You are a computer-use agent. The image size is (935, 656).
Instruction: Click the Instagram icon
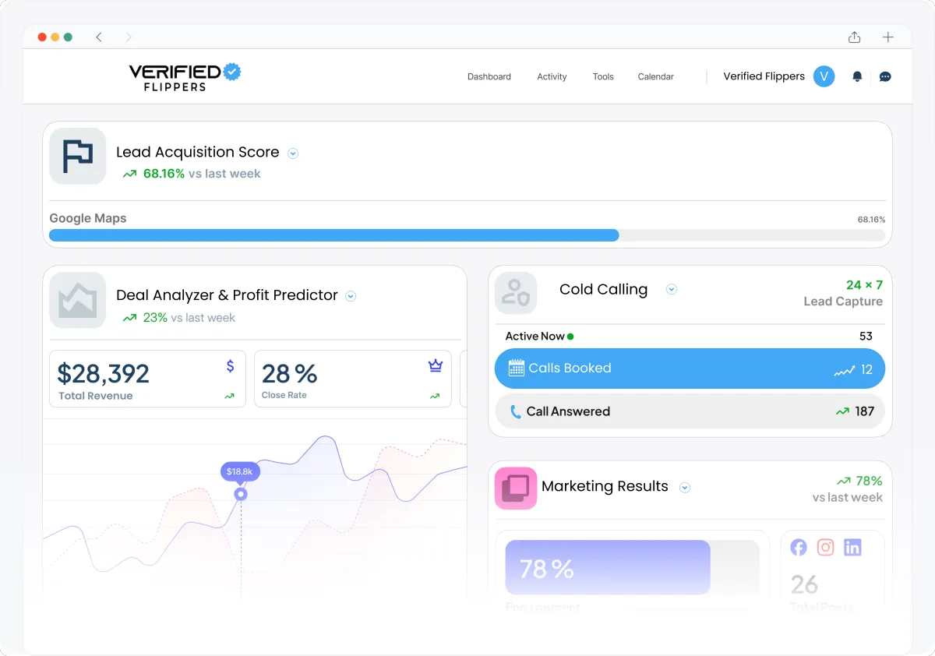(x=826, y=547)
